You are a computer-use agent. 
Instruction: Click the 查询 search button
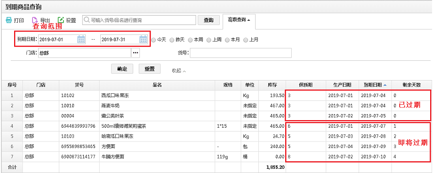209,20
